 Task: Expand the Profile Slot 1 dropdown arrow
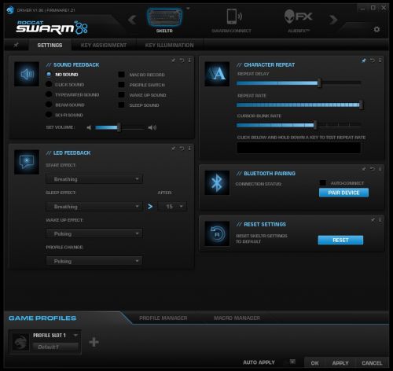[75, 335]
